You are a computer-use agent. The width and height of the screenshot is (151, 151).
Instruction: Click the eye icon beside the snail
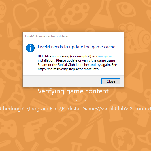126,9
